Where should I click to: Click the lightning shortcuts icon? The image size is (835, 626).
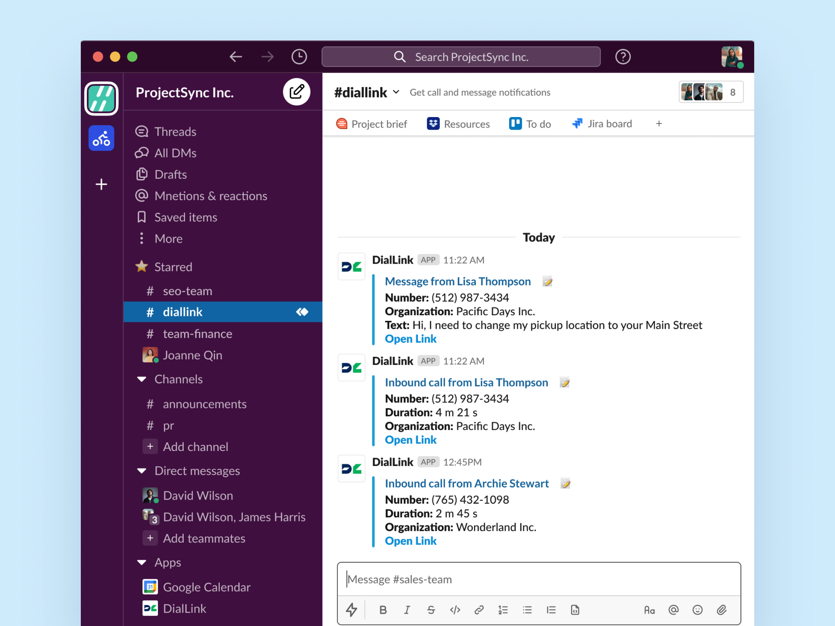pos(351,610)
